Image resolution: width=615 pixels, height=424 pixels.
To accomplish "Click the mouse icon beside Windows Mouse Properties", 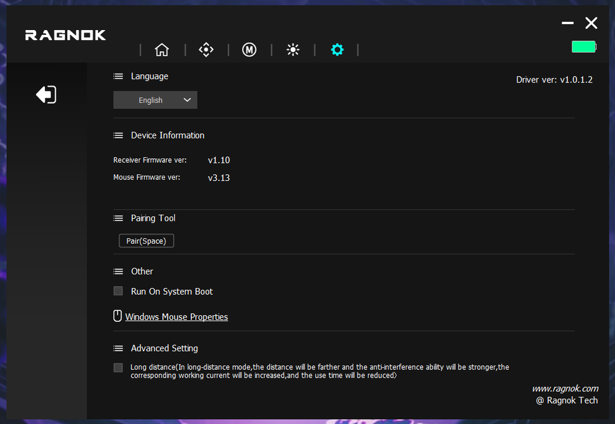I will coord(117,316).
